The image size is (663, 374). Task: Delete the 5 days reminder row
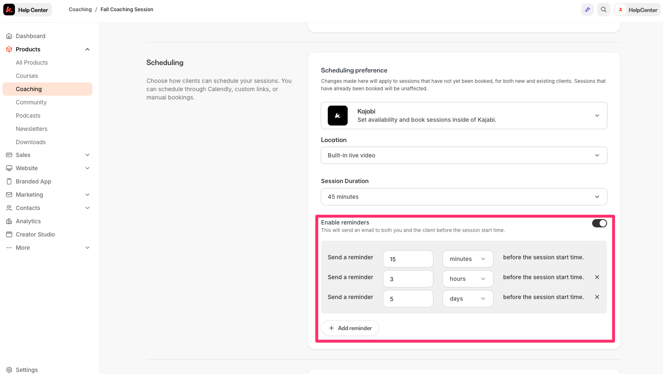[x=597, y=297]
